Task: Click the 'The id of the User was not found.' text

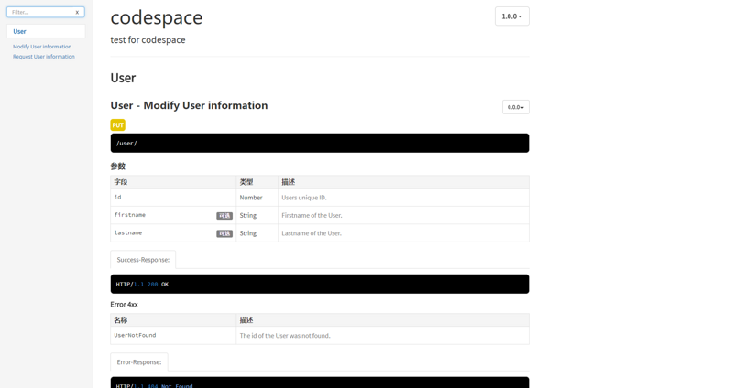Action: [x=285, y=335]
